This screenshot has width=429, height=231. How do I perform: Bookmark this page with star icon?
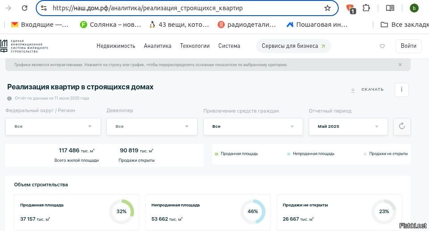pyautogui.click(x=327, y=8)
